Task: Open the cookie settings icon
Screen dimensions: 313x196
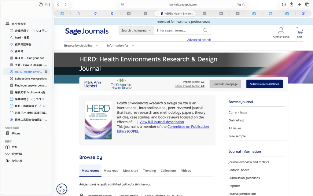Action: click(x=62, y=189)
